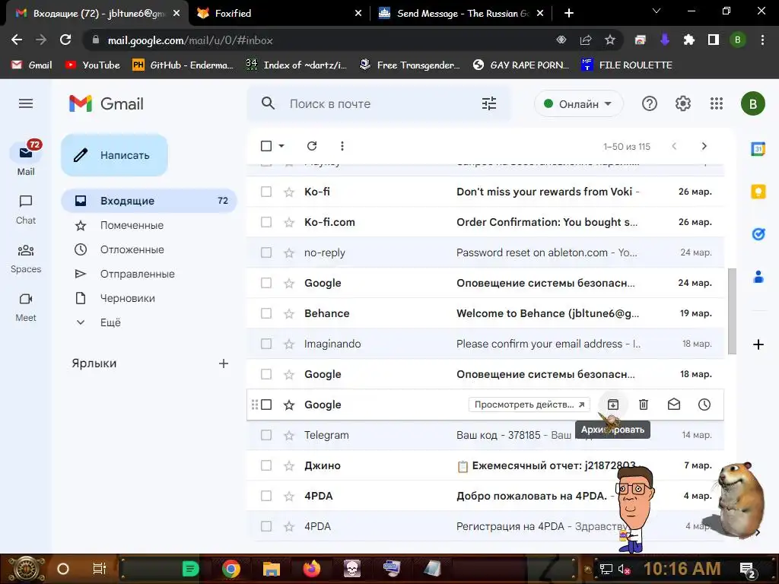This screenshot has height=584, width=779.
Task: Open Chrome three-dot menu
Action: pyautogui.click(x=762, y=40)
